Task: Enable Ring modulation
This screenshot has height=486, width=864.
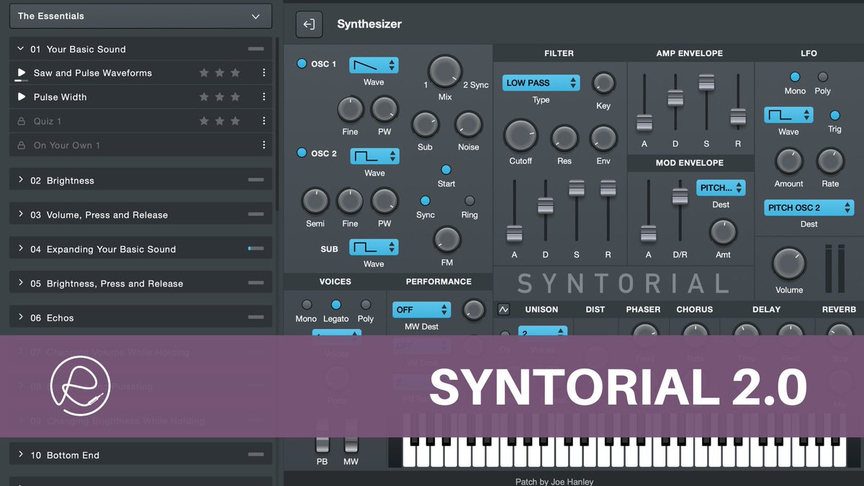Action: [469, 201]
